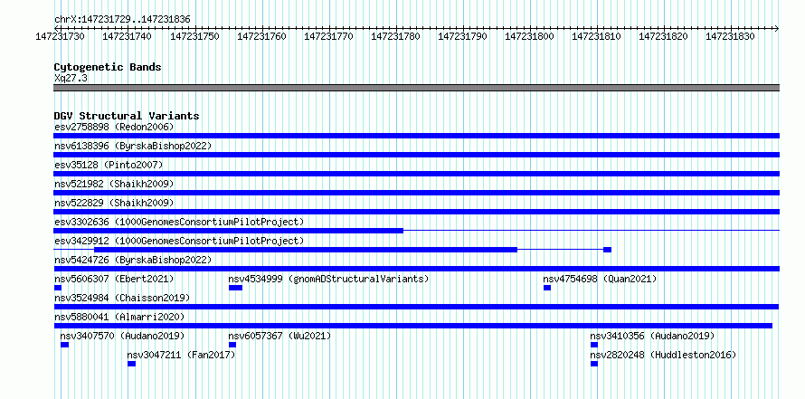Click ruler position 147231800
The width and height of the screenshot is (805, 399).
[529, 36]
